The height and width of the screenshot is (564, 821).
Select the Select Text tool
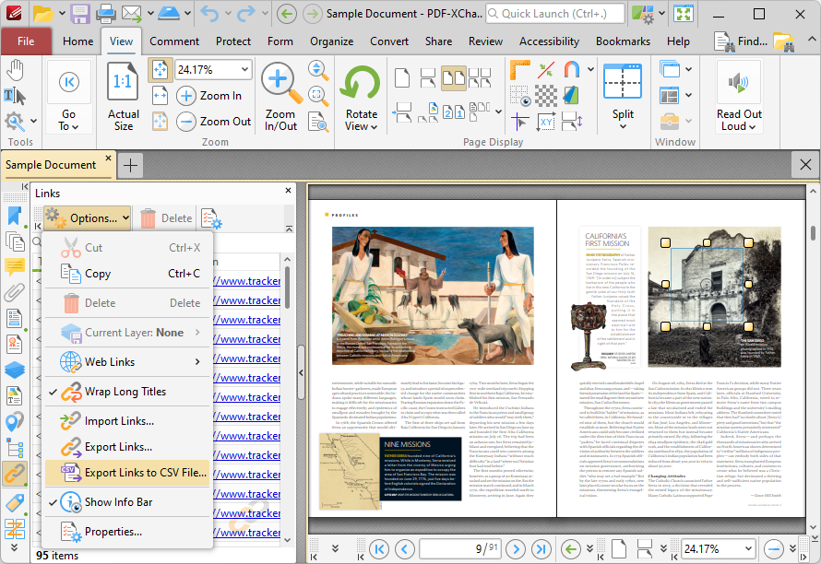click(x=15, y=96)
